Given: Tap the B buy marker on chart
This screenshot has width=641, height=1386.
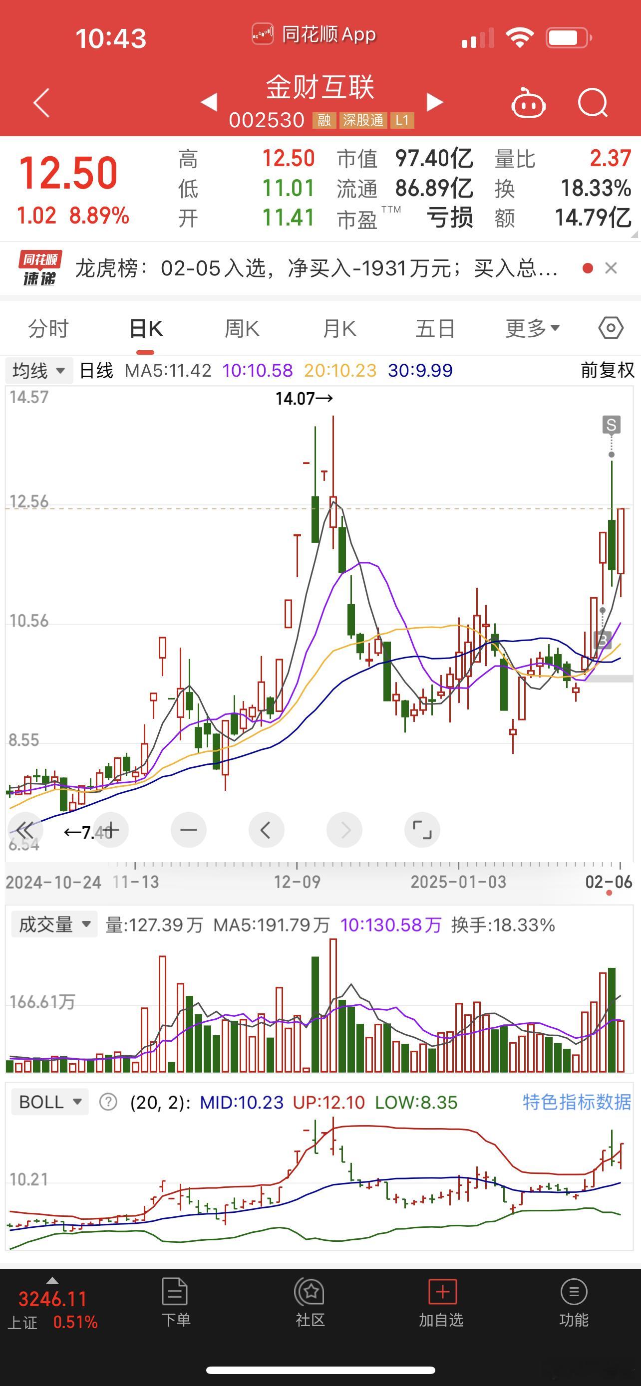Looking at the screenshot, I should click(602, 640).
